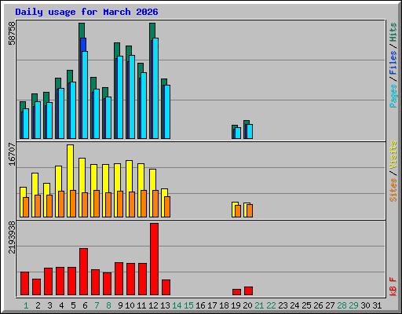Click the 58758 hits axis value
This screenshot has width=402, height=314.
pyautogui.click(x=12, y=33)
